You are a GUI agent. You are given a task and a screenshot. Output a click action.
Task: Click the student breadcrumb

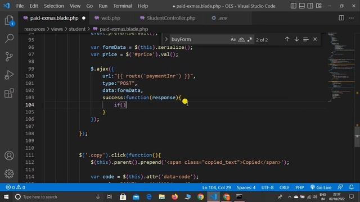coord(77,29)
